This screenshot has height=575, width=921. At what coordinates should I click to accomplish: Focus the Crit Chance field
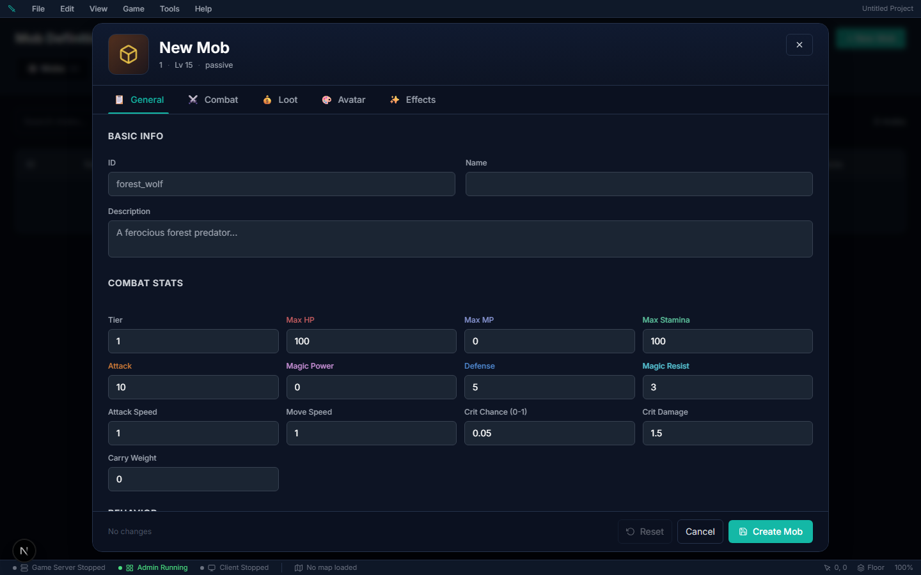[x=549, y=433]
